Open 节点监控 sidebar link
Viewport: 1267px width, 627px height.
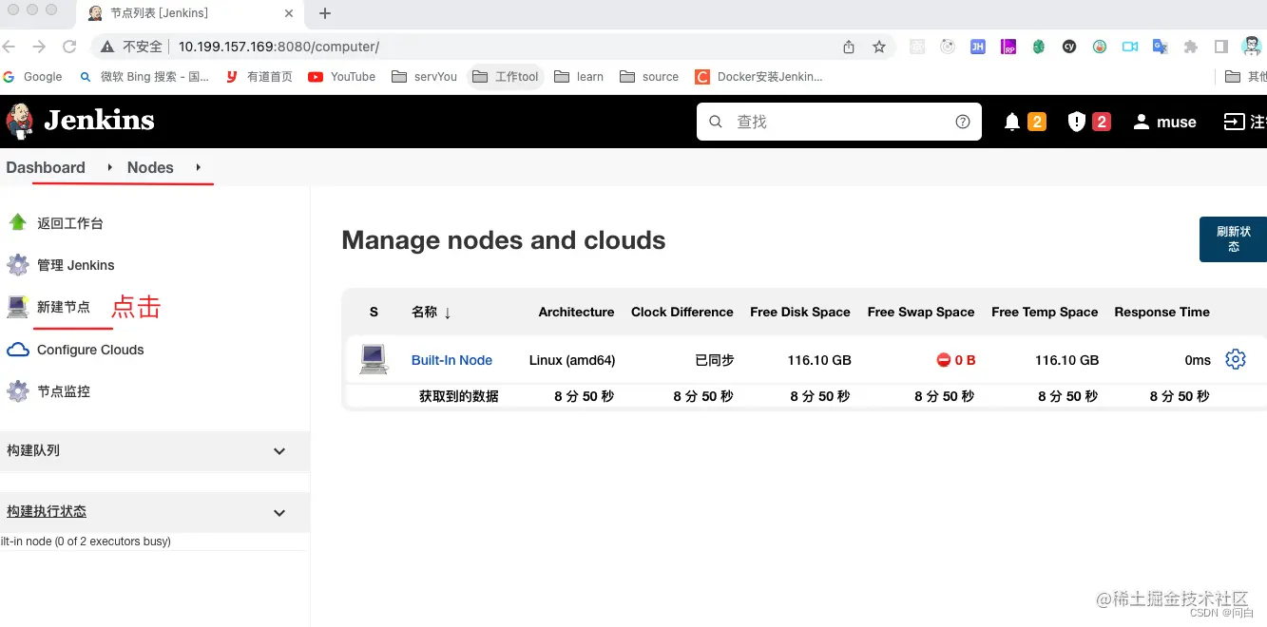tap(64, 391)
